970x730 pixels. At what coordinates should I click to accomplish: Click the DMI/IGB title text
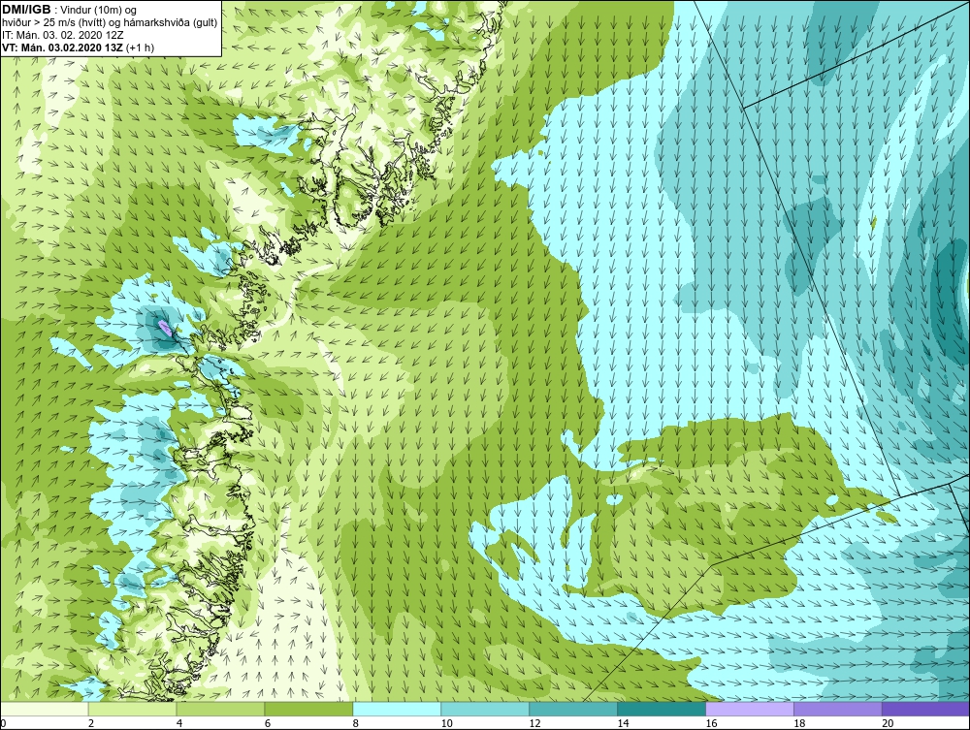(26, 10)
